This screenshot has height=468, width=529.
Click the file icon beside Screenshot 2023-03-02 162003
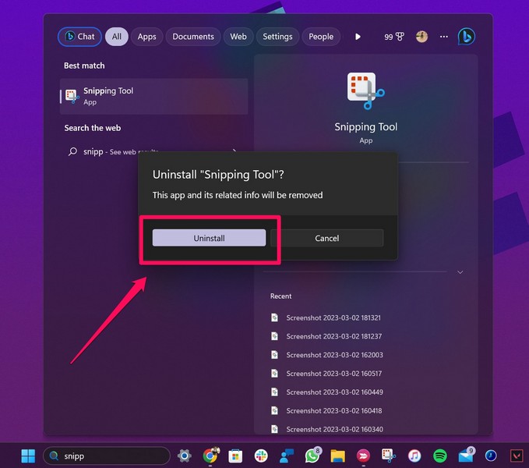(x=274, y=355)
